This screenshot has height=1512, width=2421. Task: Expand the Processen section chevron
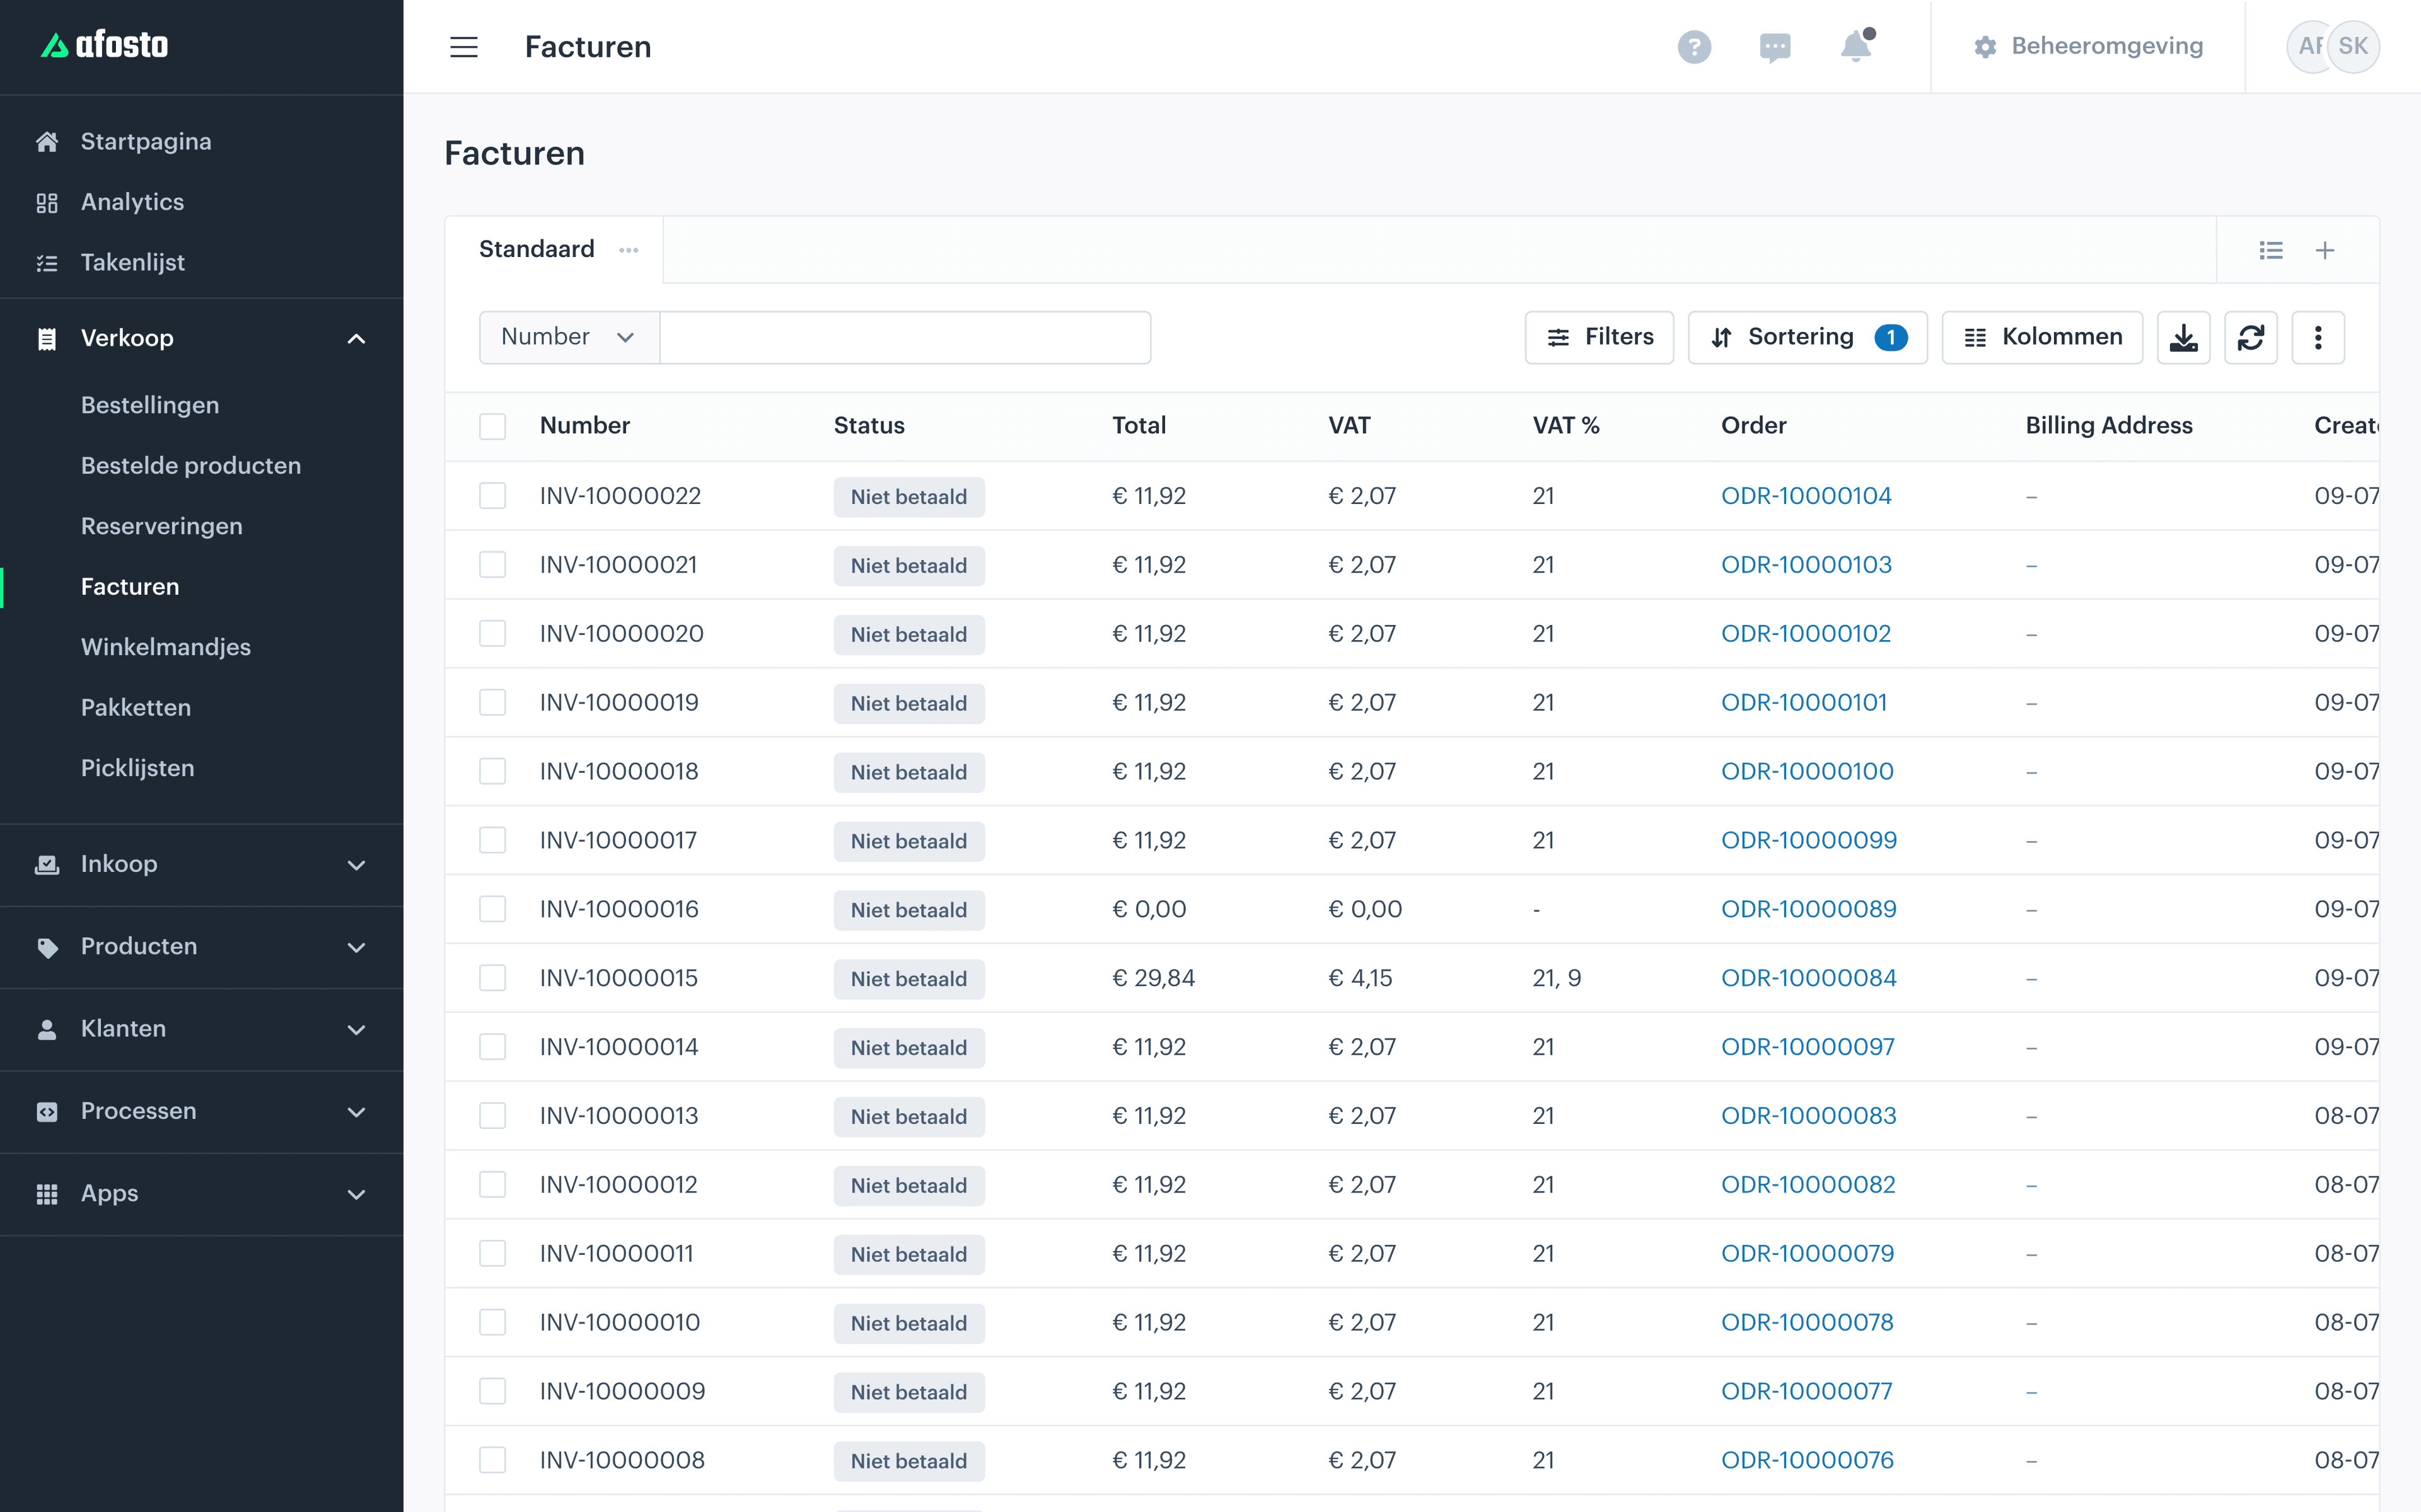click(356, 1112)
